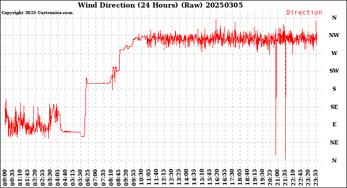347x188 pixels.
Task: Click the '00:00' time label
Action: [5, 177]
